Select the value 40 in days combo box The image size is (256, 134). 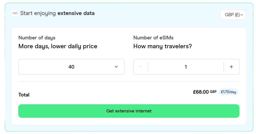point(71,67)
